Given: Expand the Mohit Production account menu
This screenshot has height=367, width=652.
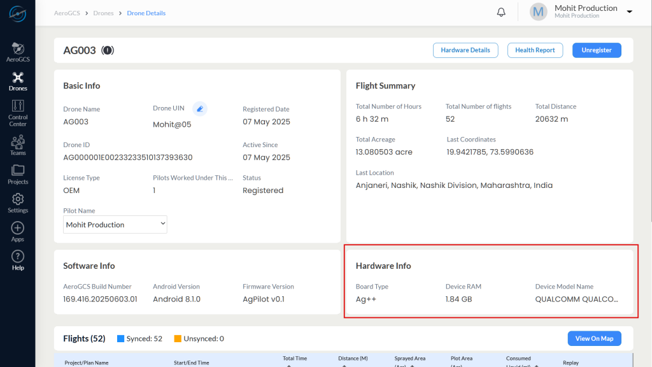Looking at the screenshot, I should point(630,11).
